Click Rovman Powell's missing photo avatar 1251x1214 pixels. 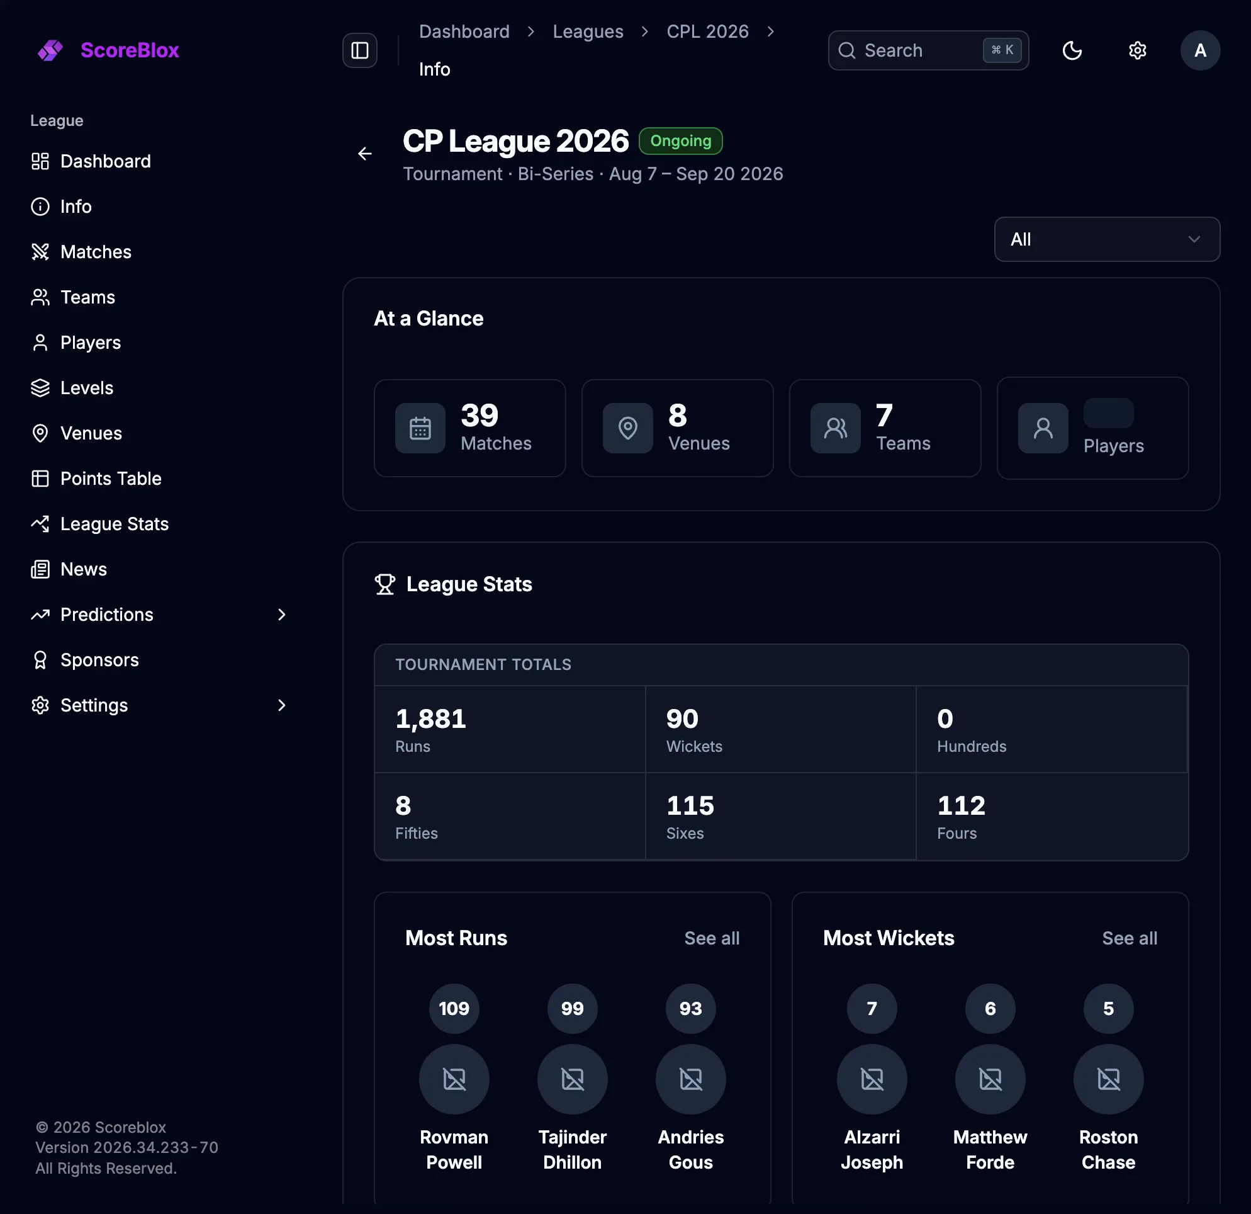tap(454, 1079)
